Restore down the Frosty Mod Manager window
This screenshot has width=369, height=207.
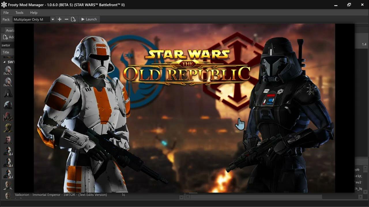click(349, 5)
